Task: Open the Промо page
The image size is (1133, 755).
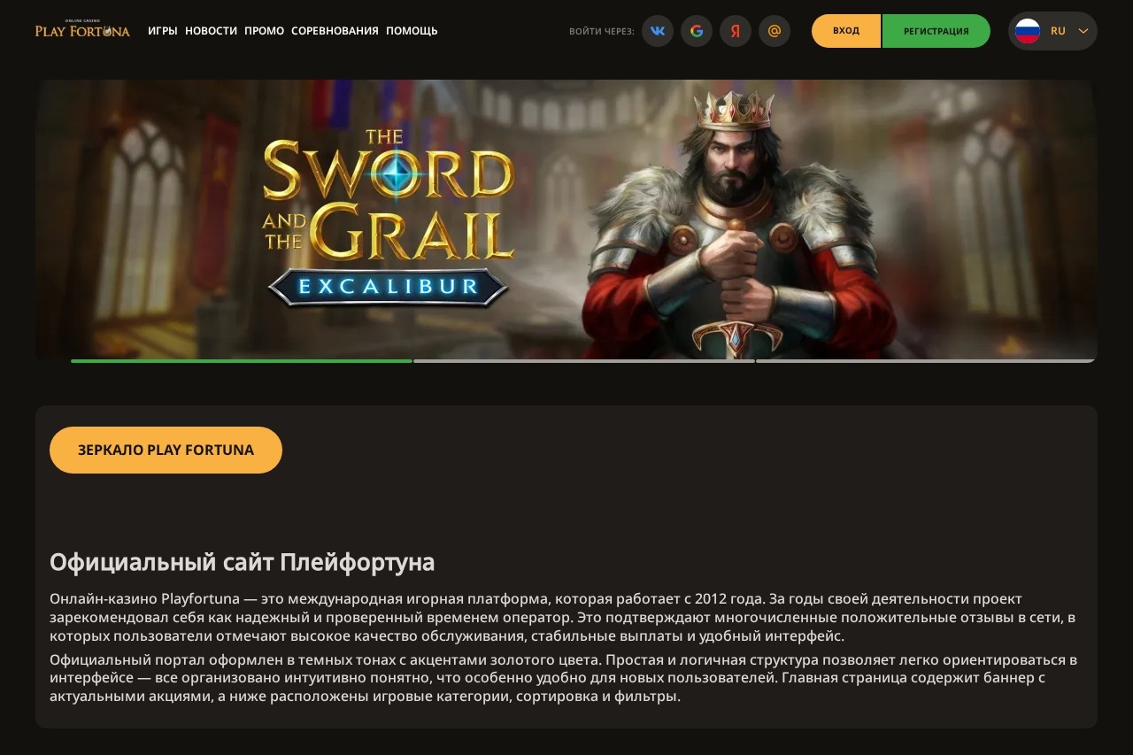Action: [x=264, y=31]
